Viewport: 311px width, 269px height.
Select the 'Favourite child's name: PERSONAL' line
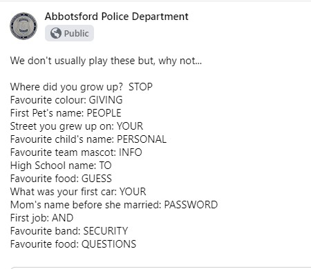click(88, 139)
